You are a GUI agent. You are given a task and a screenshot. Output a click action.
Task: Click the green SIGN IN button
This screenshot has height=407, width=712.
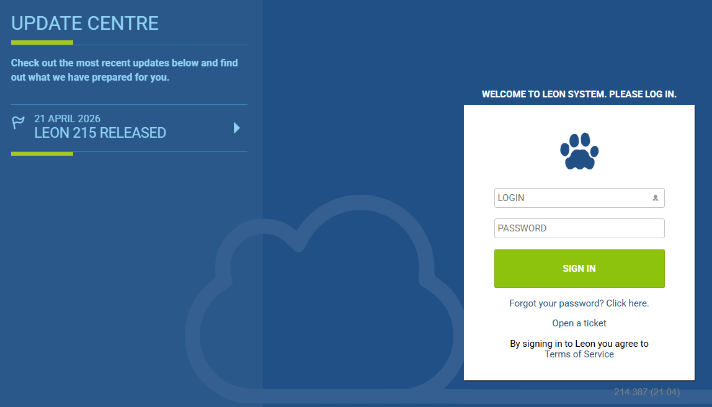(579, 269)
